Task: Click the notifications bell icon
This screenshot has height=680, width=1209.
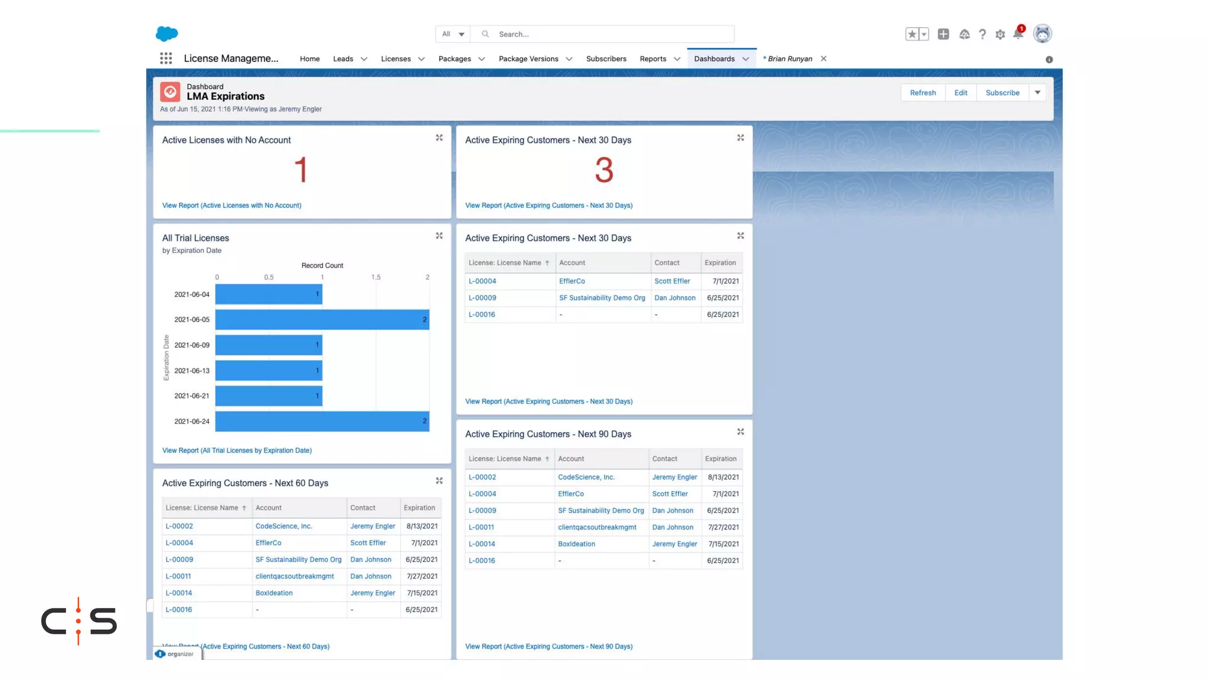Action: (1018, 34)
